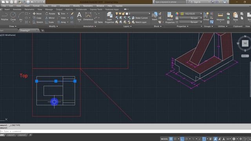Select the Polyline tool
This screenshot has width=251, height=141.
pos(4,16)
